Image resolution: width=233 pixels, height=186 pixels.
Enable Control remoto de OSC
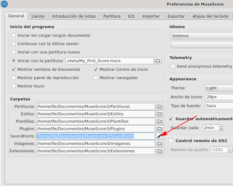[171, 141]
